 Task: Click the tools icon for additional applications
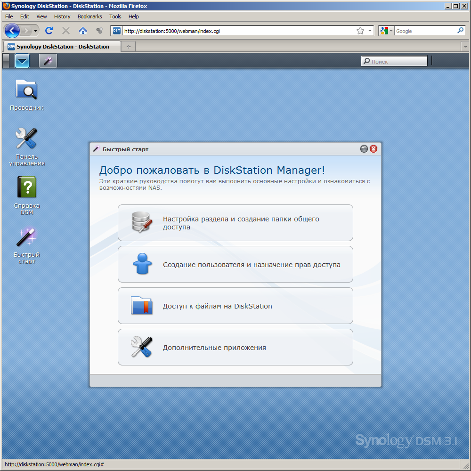tap(141, 347)
